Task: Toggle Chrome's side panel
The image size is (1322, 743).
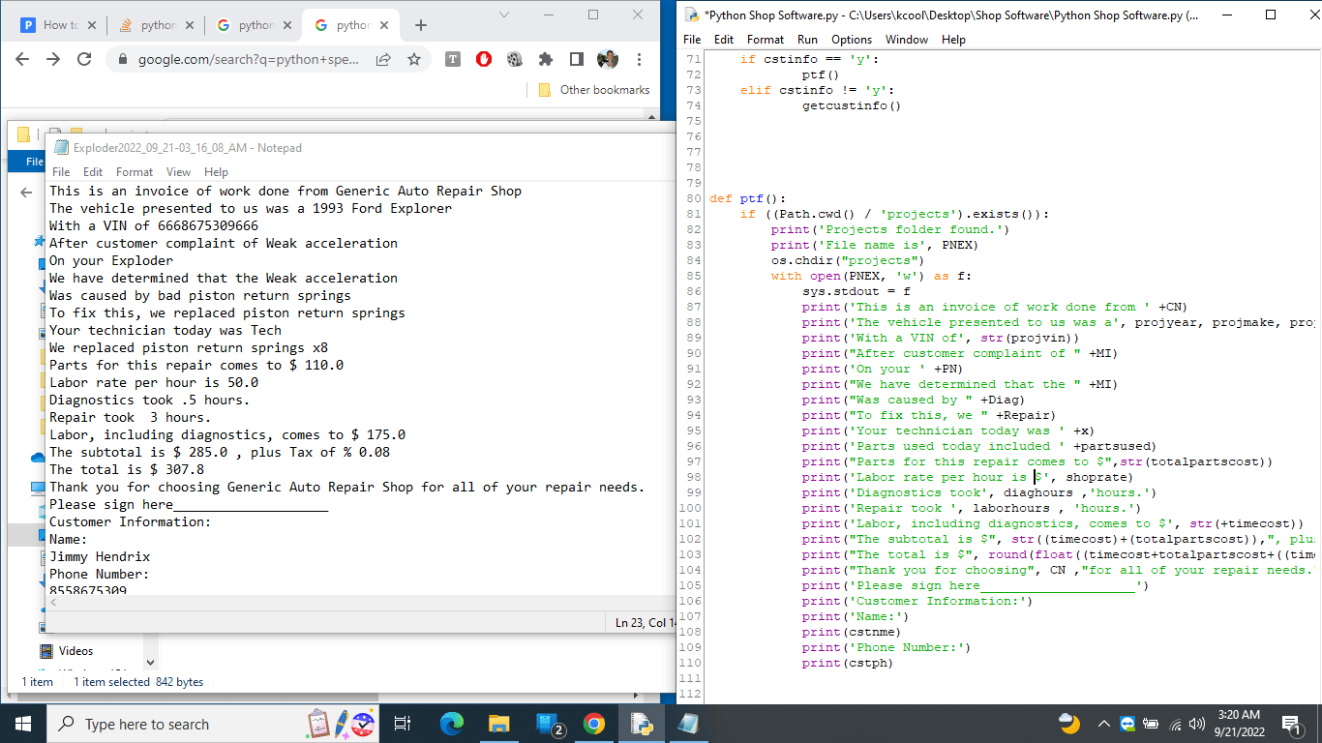Action: (577, 59)
